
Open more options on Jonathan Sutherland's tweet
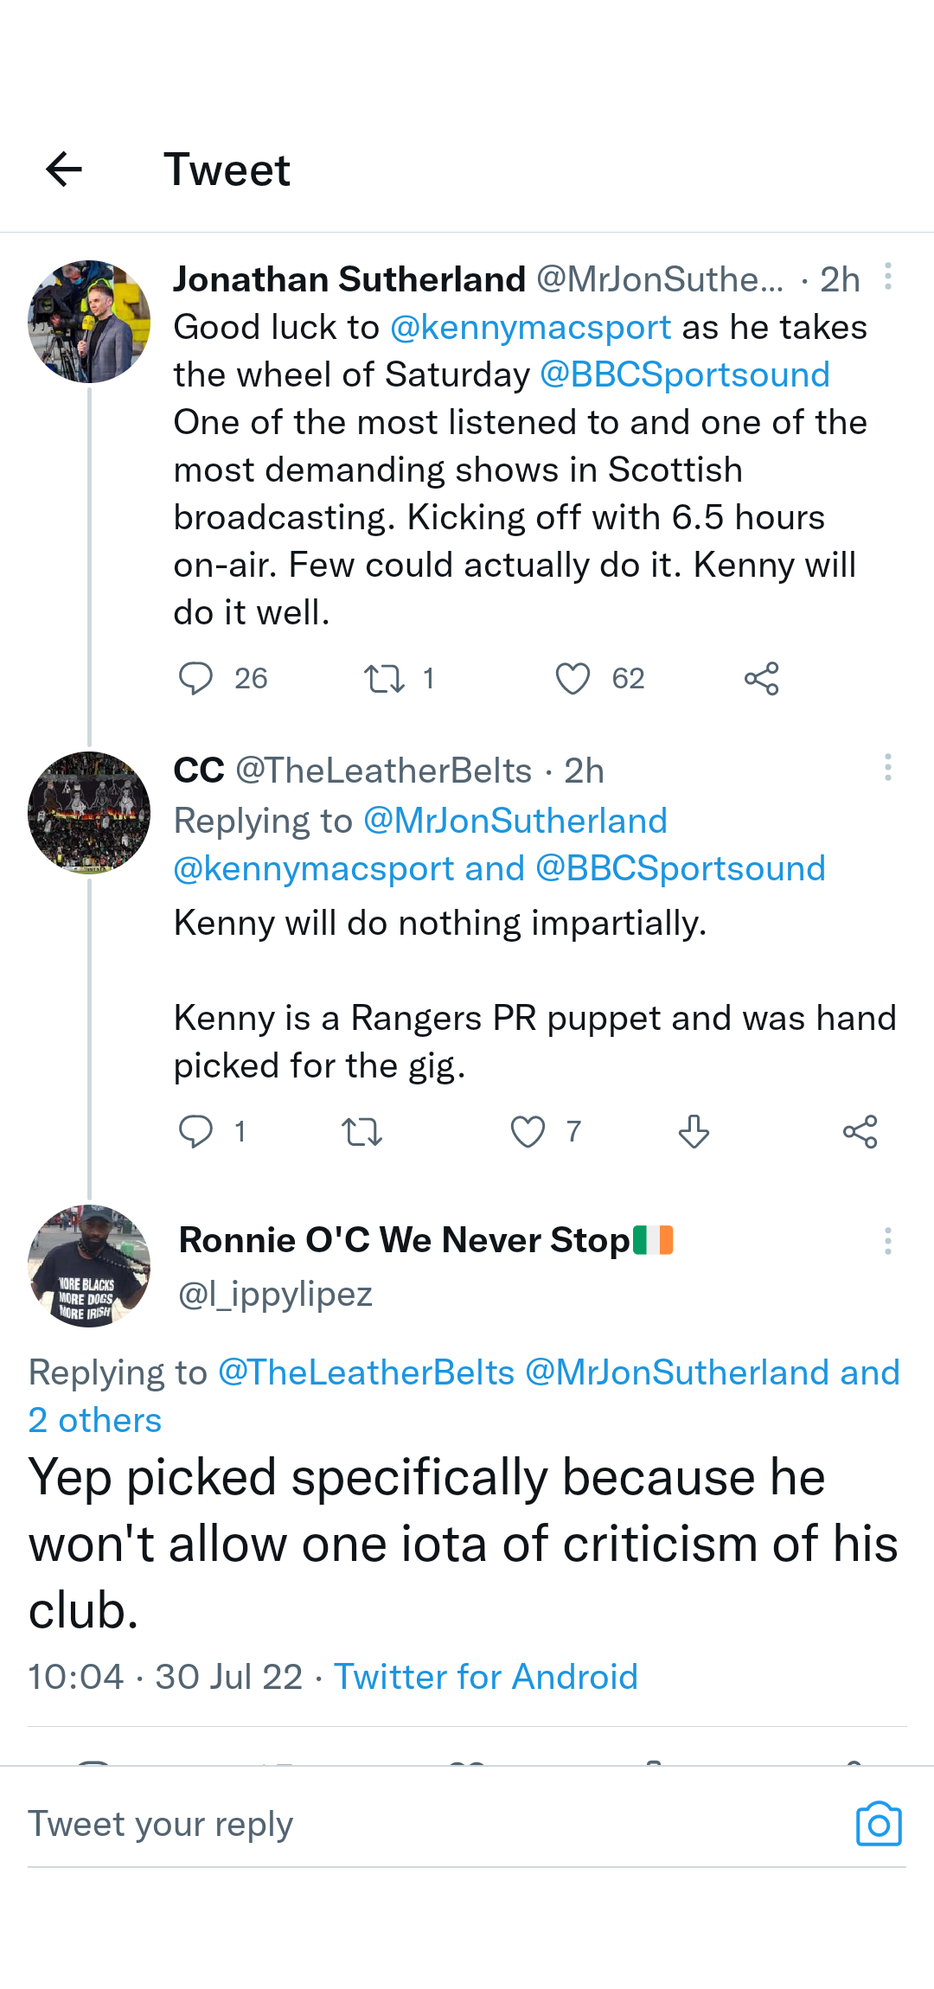coord(887,277)
